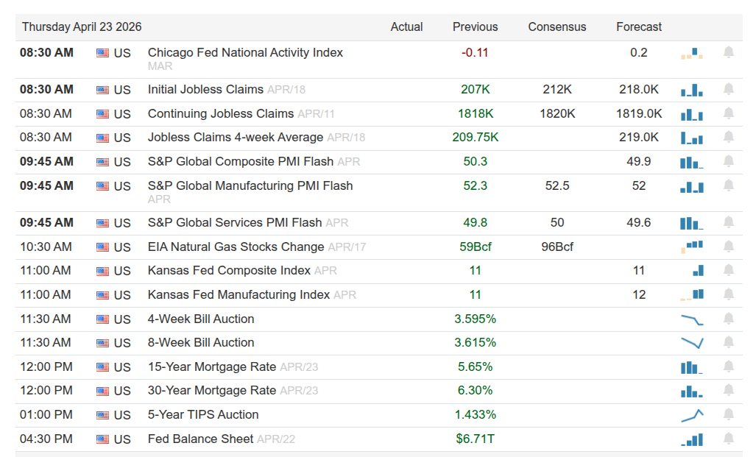Click bell icon on Fed Balance Sheet row
756x457 pixels.
click(x=729, y=439)
